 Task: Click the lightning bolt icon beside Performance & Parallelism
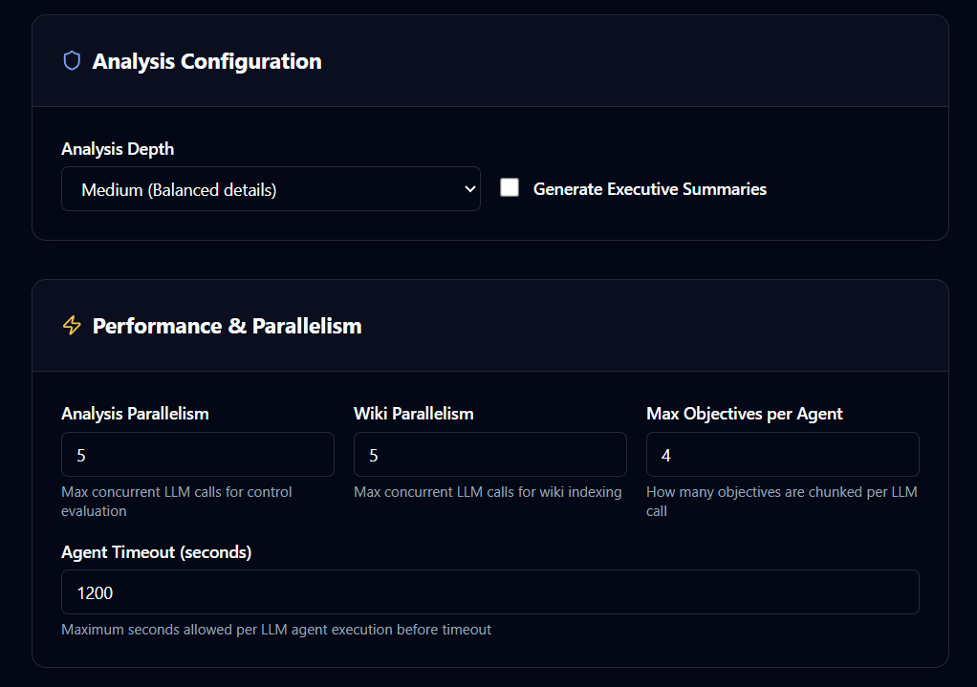(x=72, y=325)
